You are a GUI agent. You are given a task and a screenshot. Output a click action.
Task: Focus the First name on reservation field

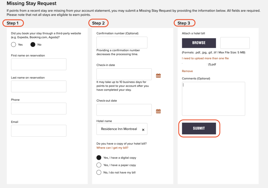39,64
